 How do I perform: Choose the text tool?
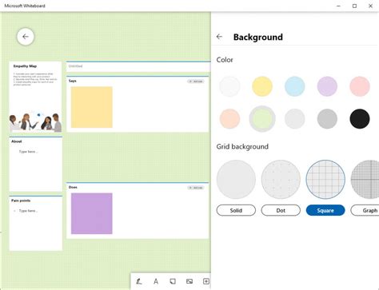(156, 281)
